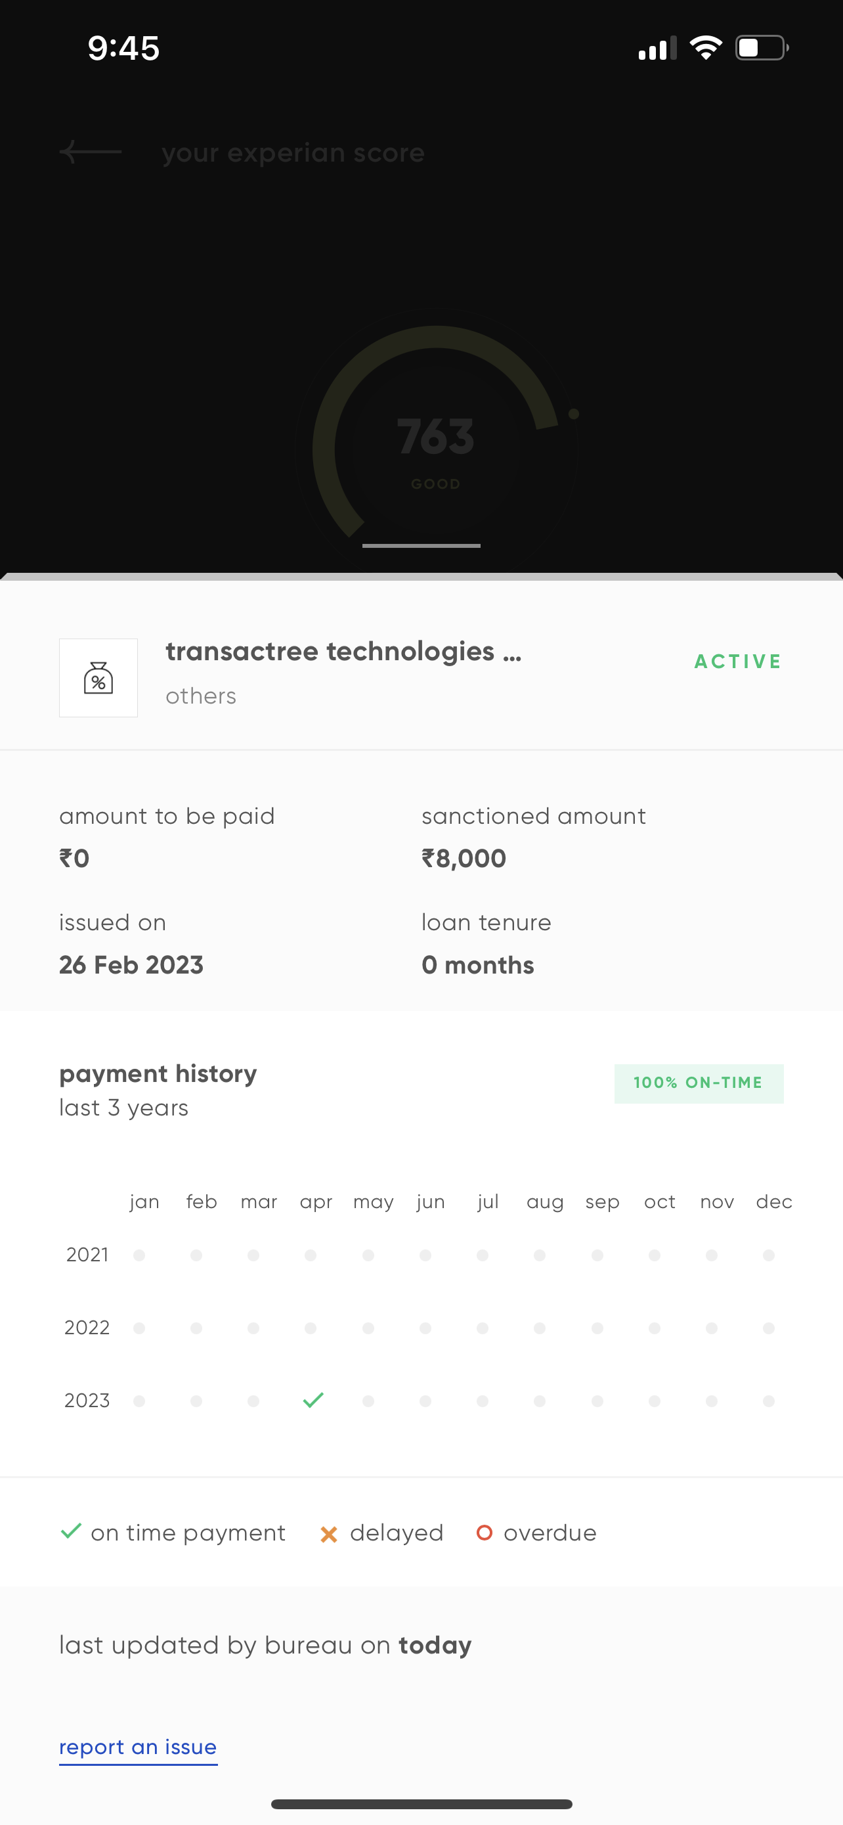Tap the green checkmark for April 2023
Viewport: 843px width, 1825px height.
(313, 1400)
